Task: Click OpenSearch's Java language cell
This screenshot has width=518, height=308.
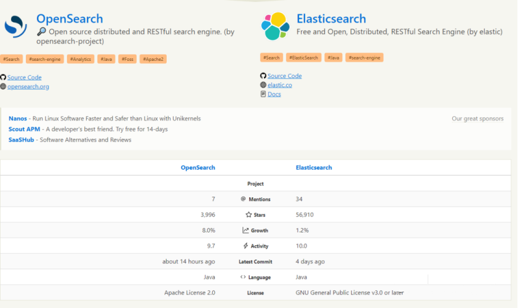Action: click(x=209, y=277)
